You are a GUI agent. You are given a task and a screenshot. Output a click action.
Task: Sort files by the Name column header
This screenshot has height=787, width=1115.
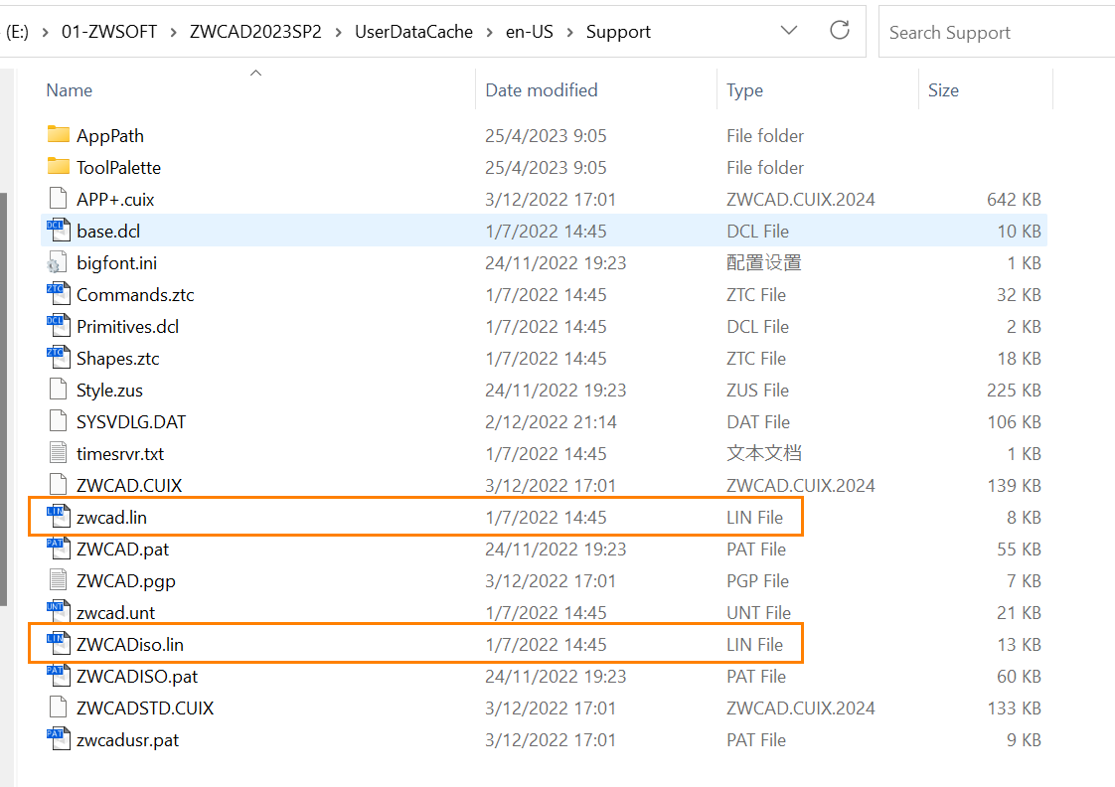pos(69,90)
